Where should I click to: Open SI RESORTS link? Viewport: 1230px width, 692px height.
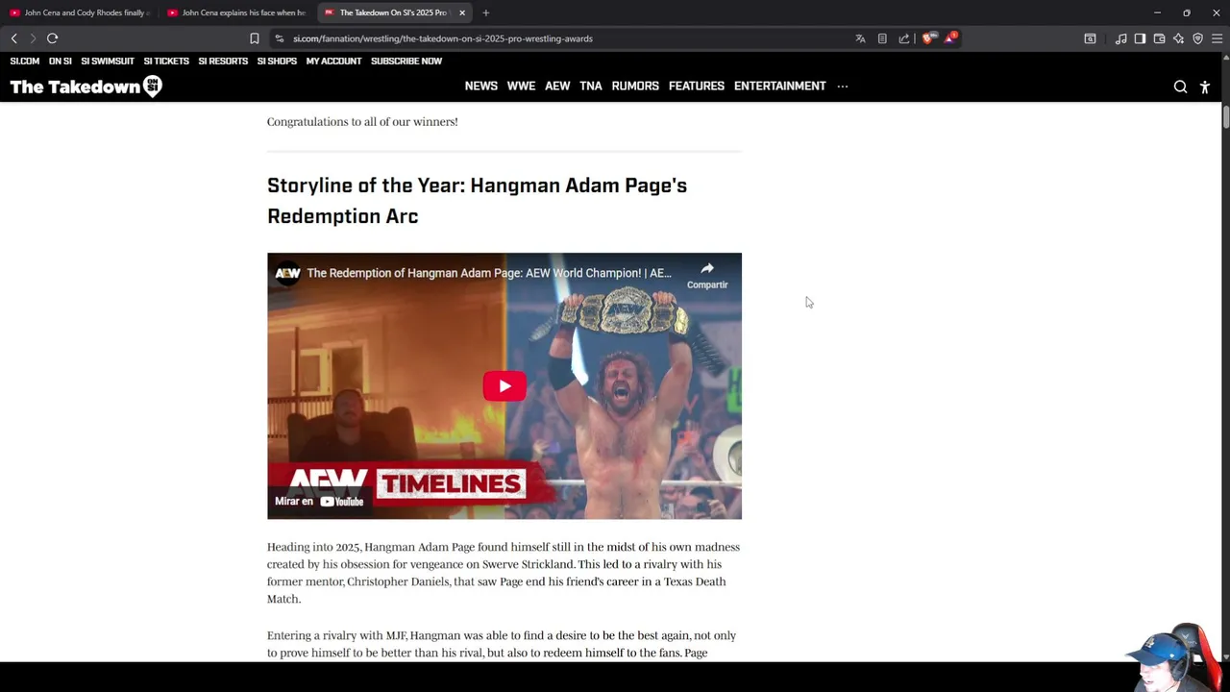(223, 61)
